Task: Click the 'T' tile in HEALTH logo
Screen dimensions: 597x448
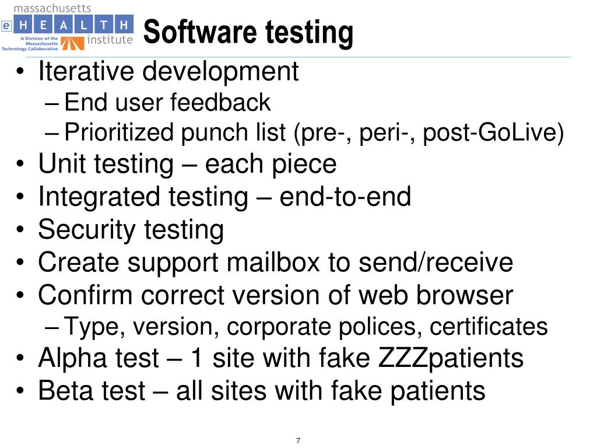Action: [x=104, y=25]
